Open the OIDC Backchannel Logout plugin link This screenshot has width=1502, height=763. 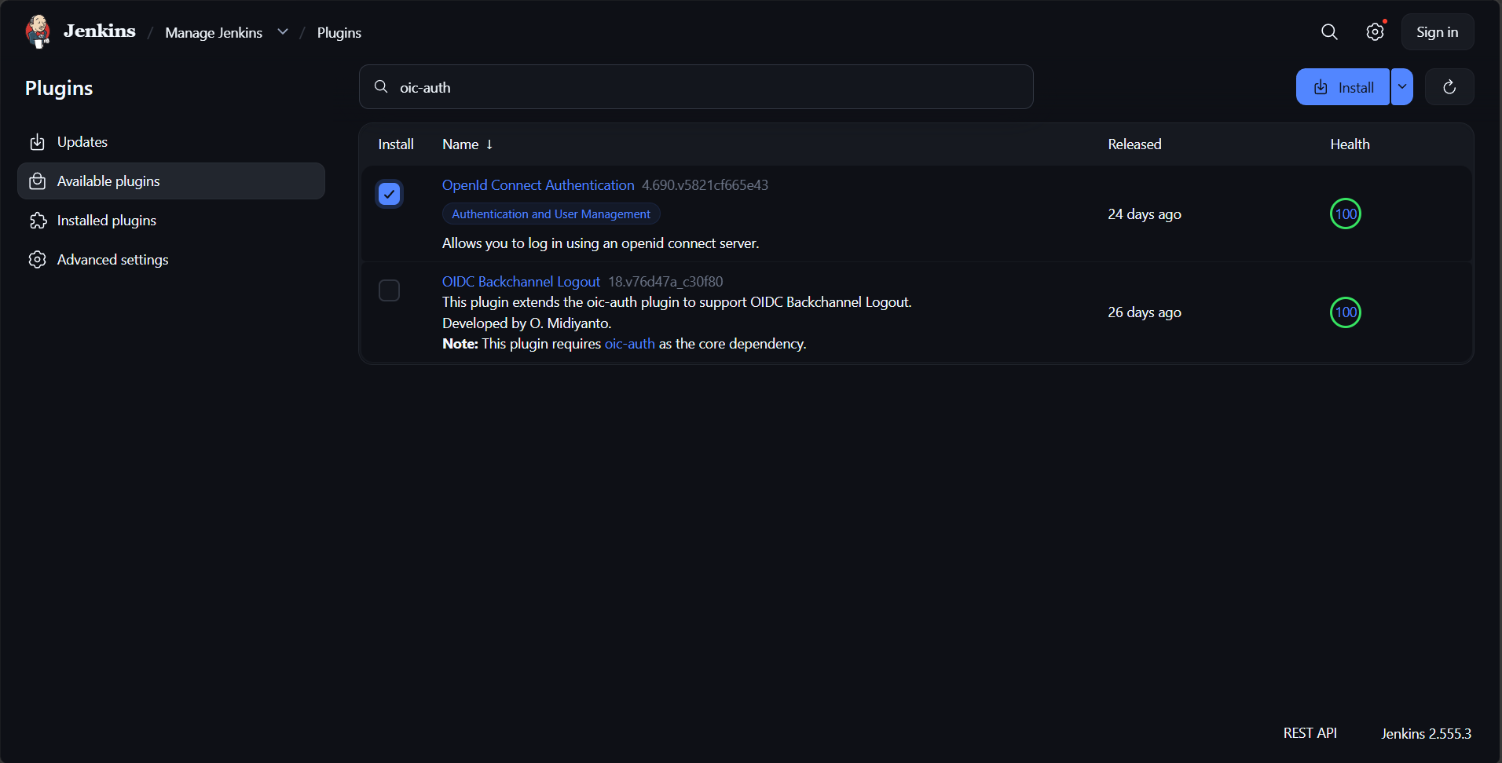pyautogui.click(x=521, y=282)
